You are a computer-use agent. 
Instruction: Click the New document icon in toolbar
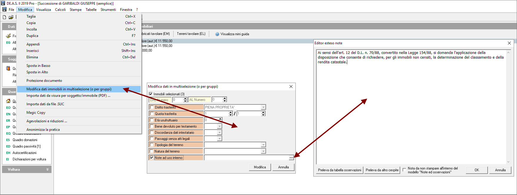point(4,17)
